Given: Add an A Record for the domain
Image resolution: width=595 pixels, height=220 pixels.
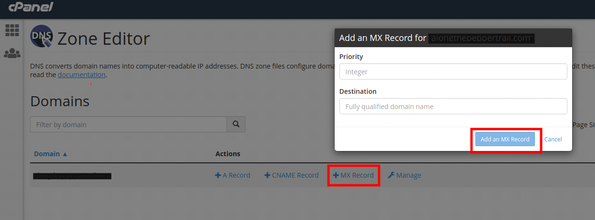Looking at the screenshot, I should [233, 175].
